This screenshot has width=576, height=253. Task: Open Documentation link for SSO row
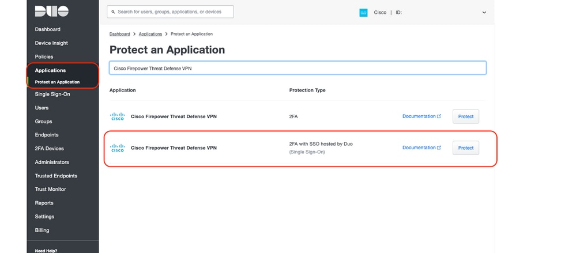coord(421,148)
